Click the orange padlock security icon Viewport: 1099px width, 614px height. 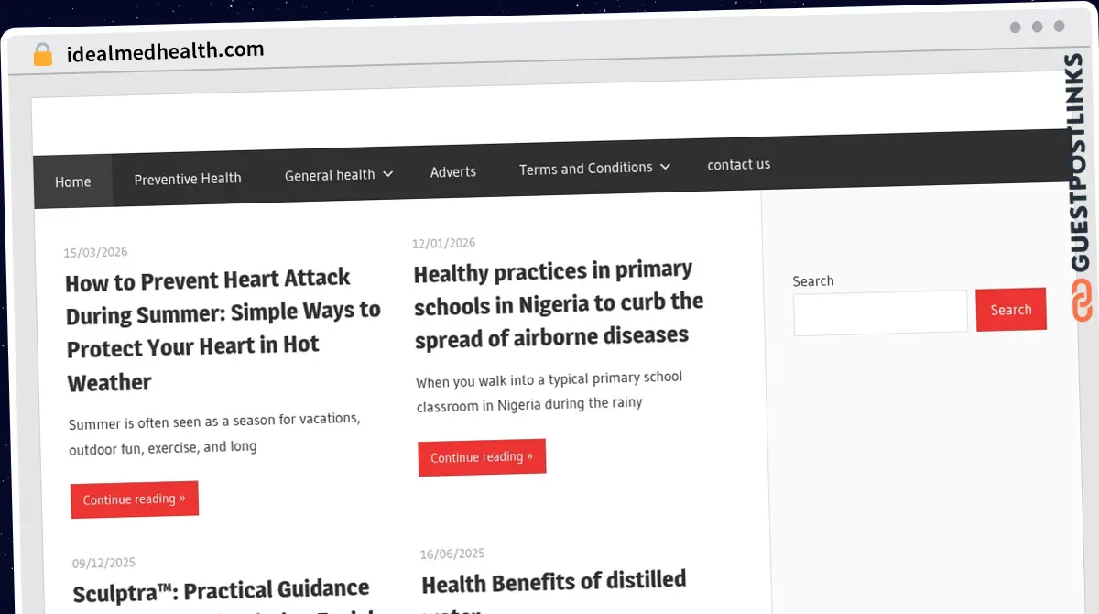pos(42,55)
